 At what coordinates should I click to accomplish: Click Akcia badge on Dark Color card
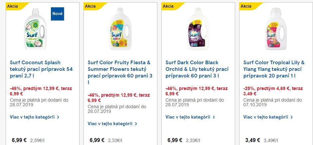pos(168,6)
